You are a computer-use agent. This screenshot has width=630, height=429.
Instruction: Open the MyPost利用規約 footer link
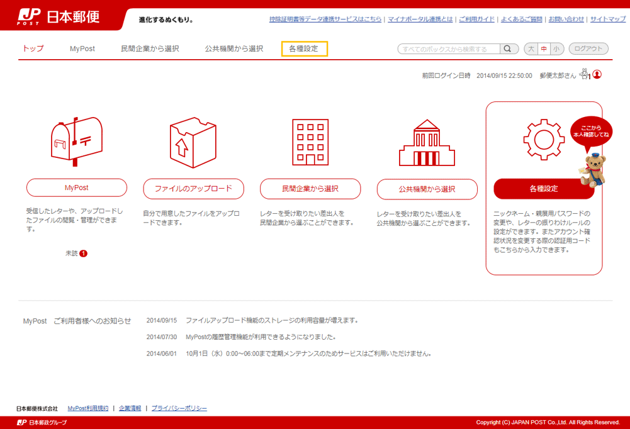point(88,408)
